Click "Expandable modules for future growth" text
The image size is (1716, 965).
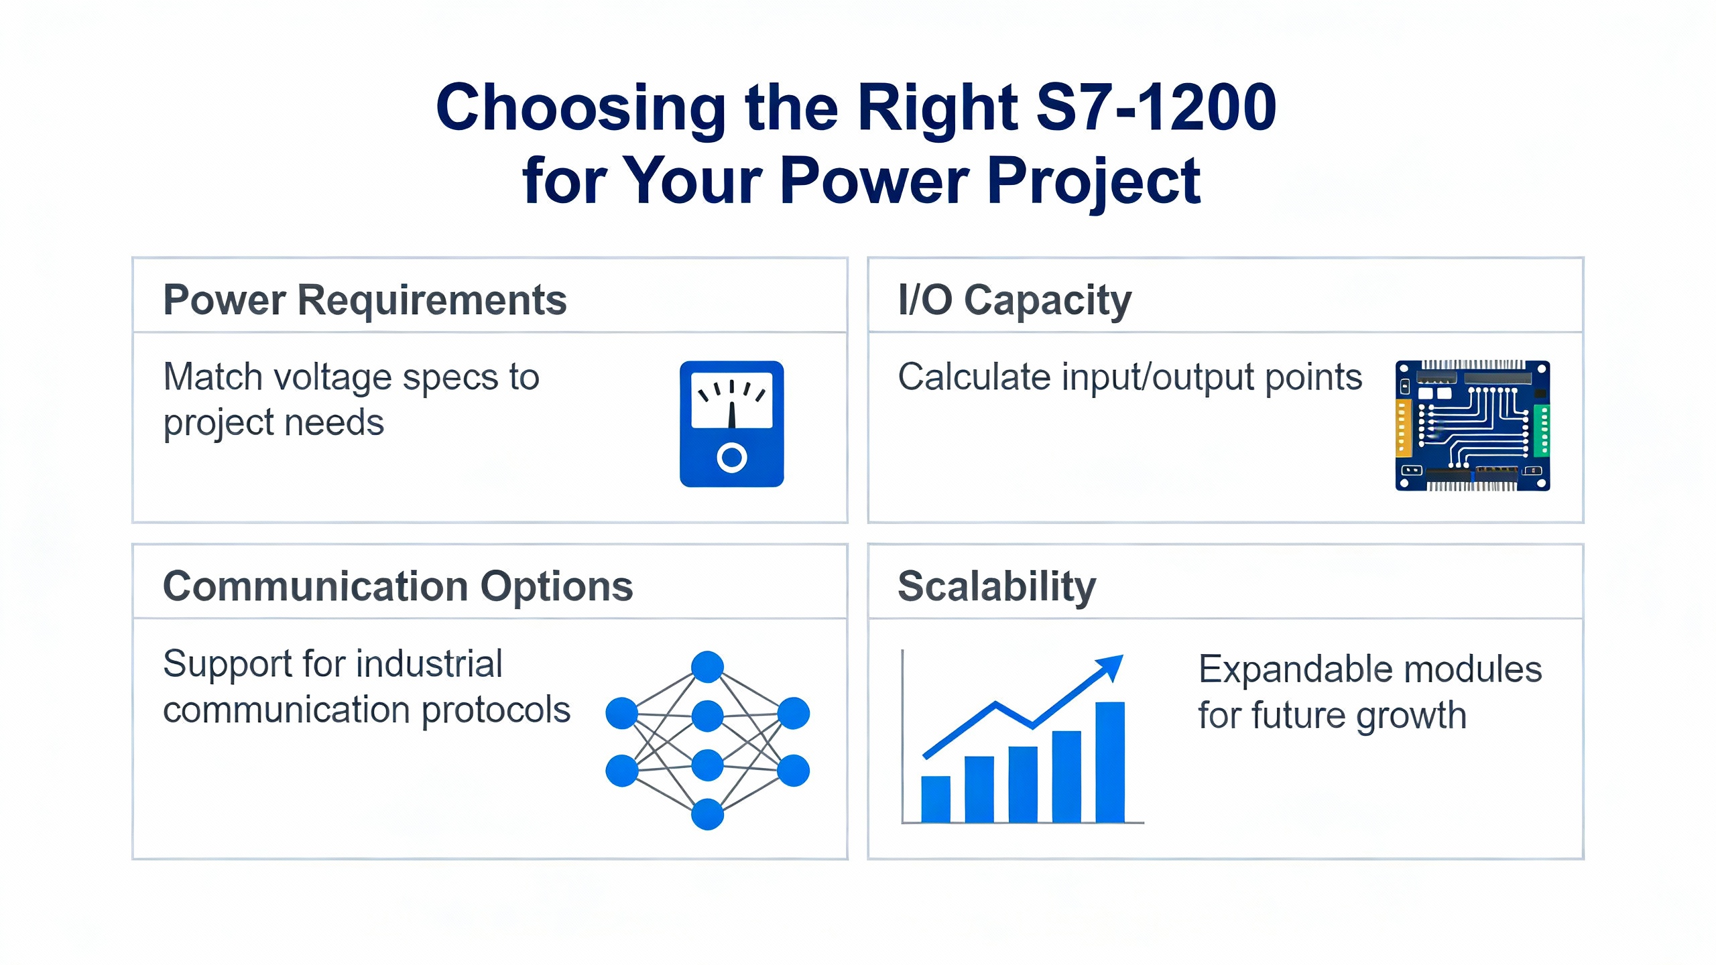1369,692
